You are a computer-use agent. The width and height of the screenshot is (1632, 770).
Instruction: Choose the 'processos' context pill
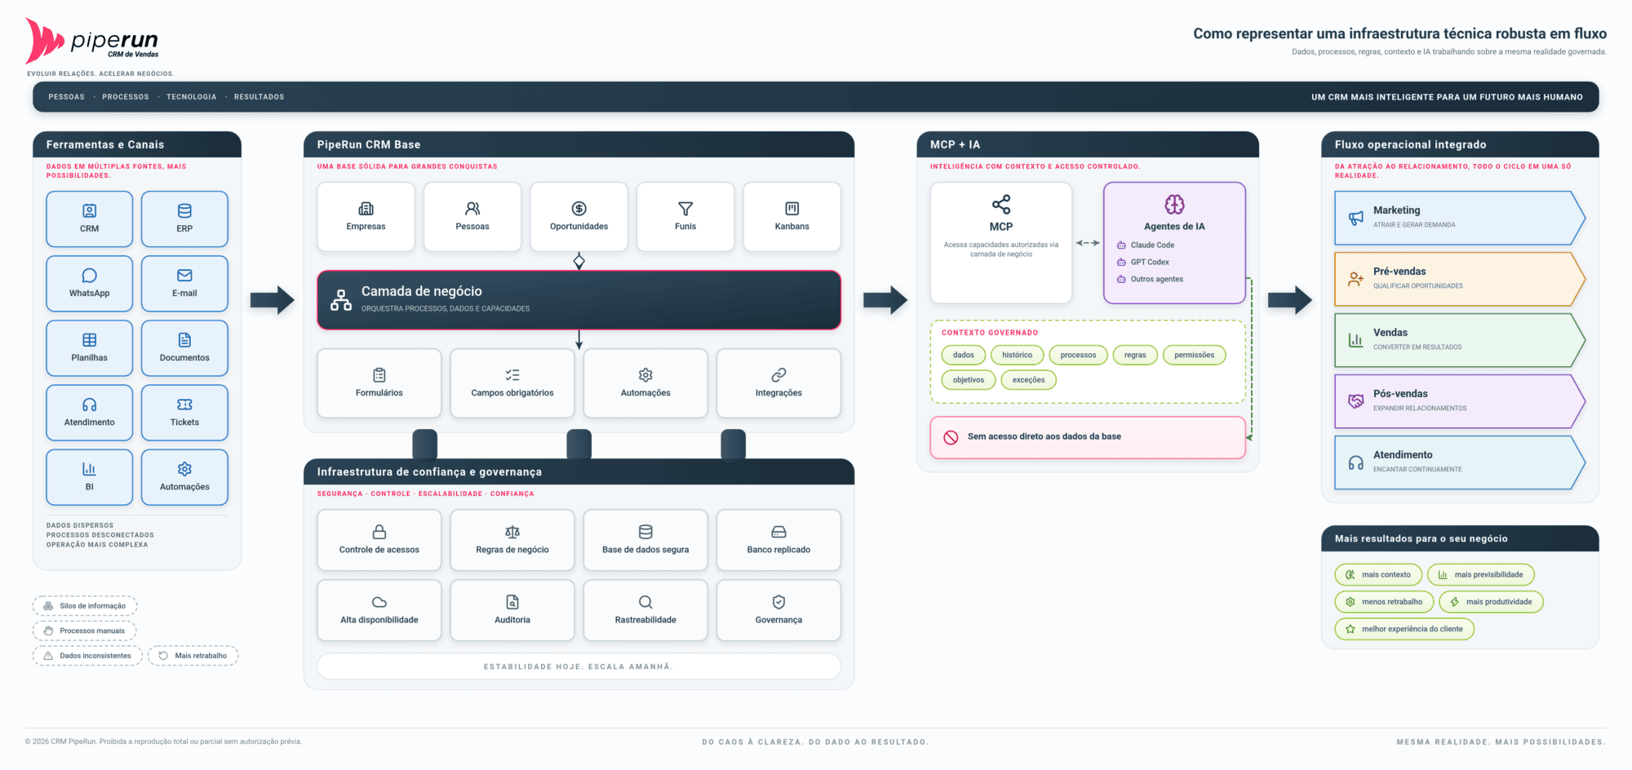(x=1079, y=355)
